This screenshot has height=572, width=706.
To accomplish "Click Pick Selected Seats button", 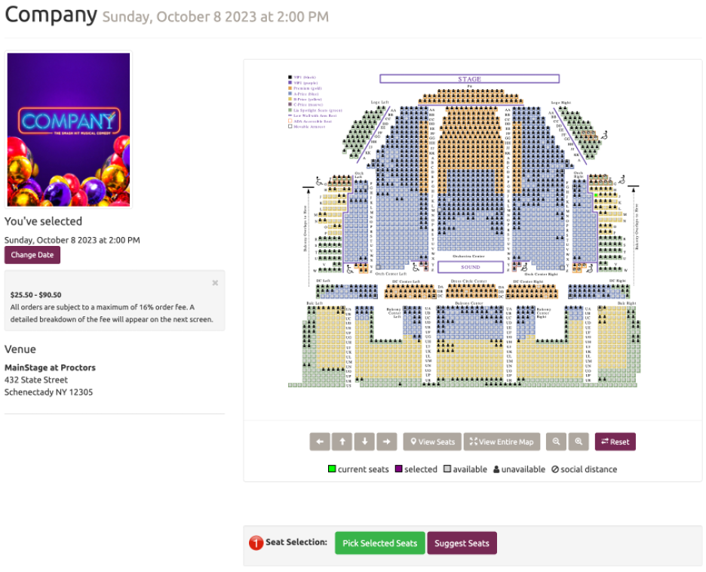I will point(379,543).
